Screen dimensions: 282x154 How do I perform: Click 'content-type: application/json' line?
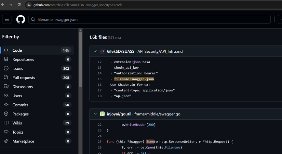click(144, 90)
